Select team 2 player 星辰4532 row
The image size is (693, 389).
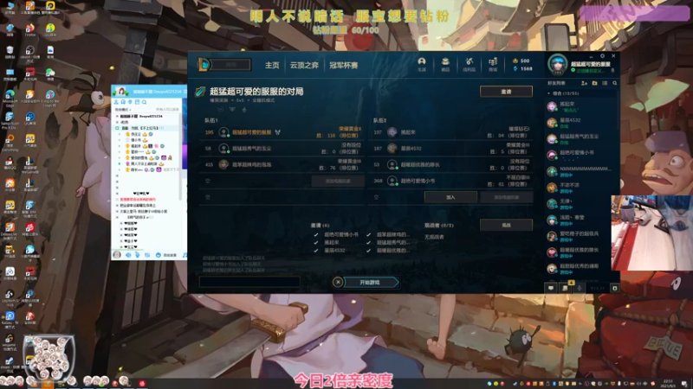coord(452,148)
